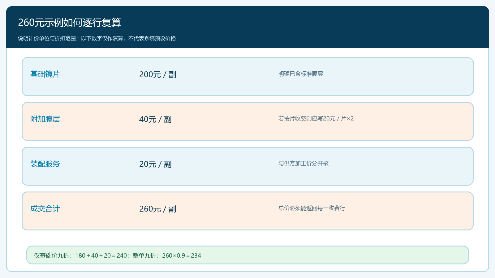
Task: Click the price 200元 / 副
Action: click(x=158, y=74)
